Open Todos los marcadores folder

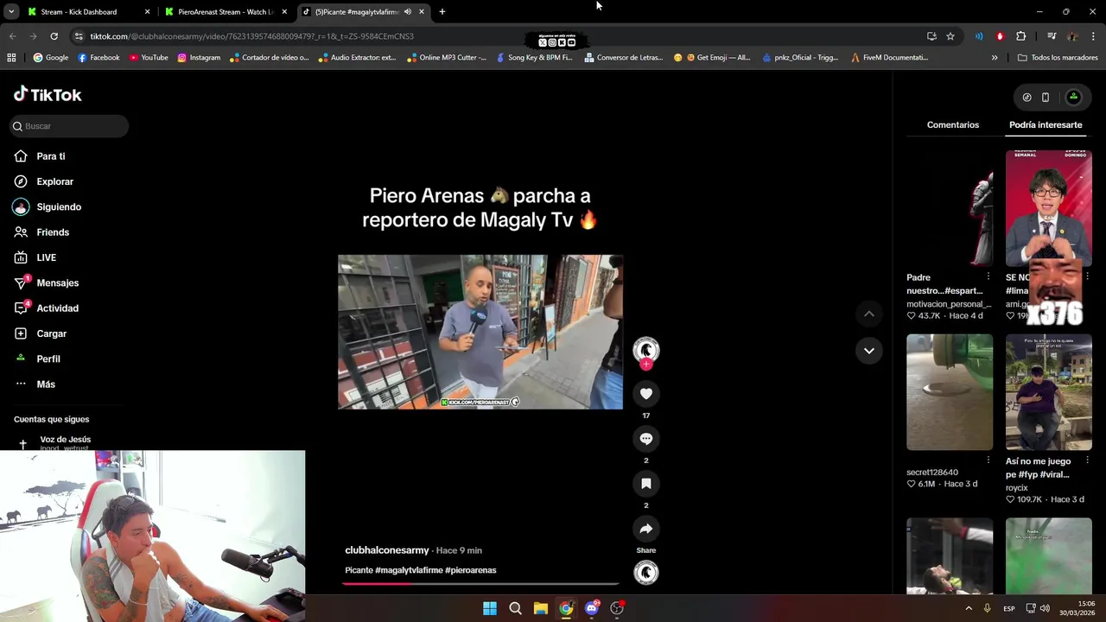(x=1058, y=58)
